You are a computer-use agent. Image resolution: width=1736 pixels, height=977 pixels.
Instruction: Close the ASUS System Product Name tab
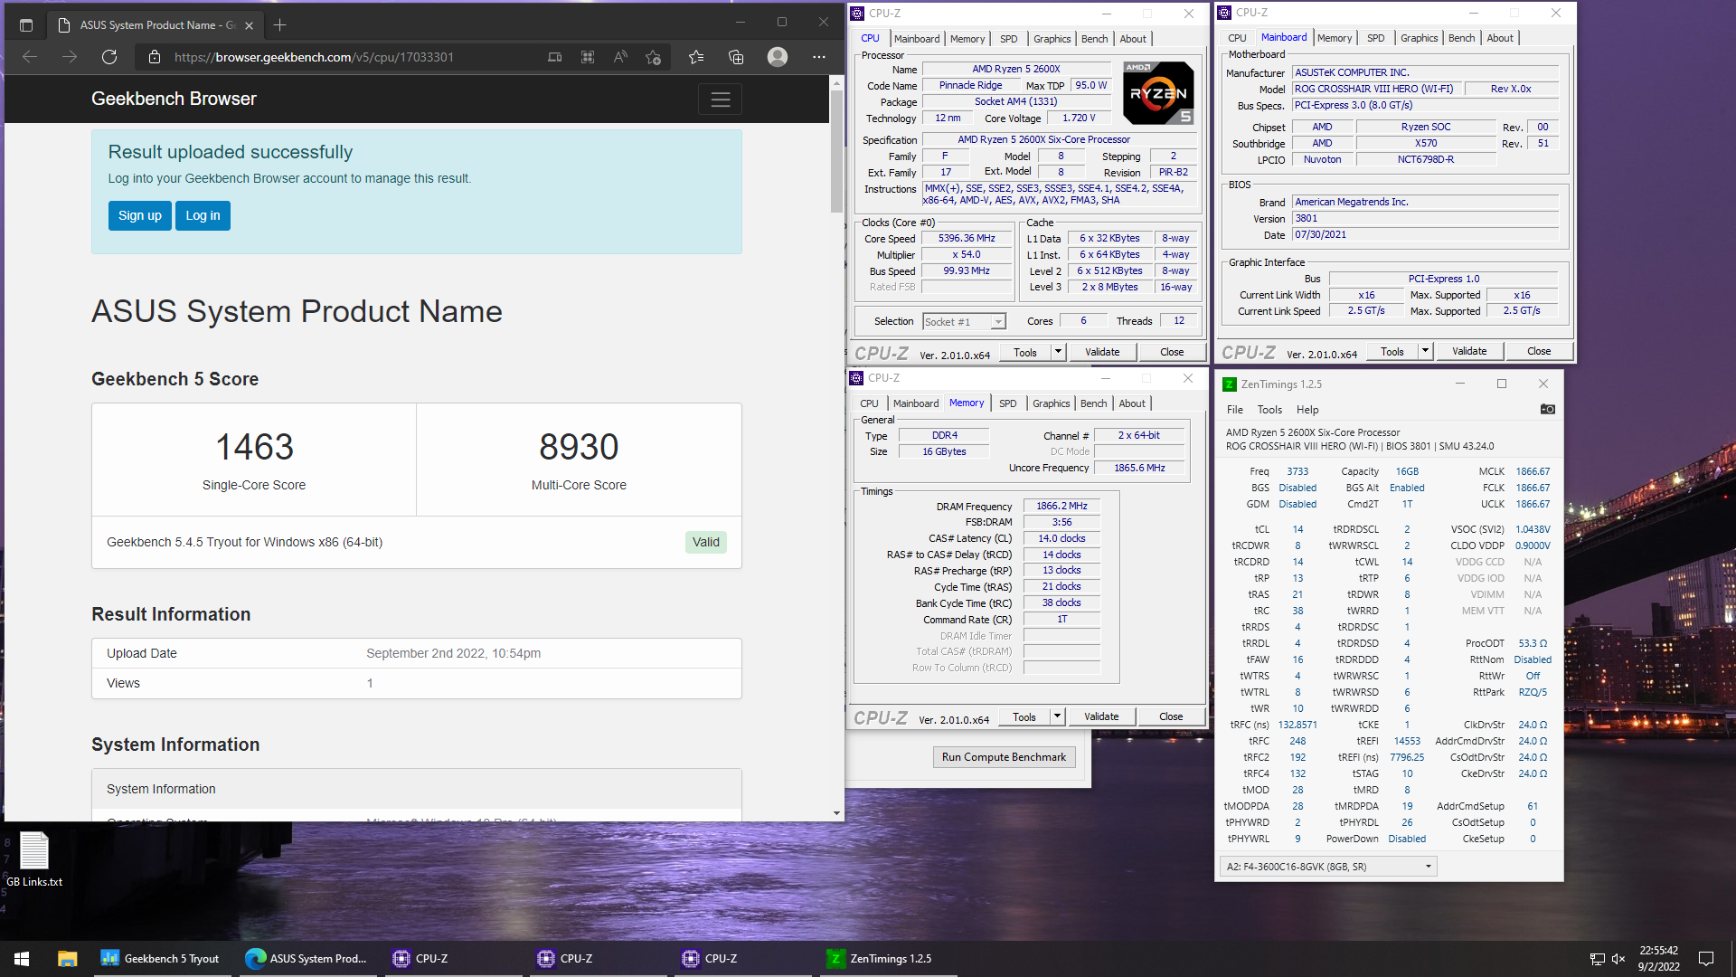249,25
